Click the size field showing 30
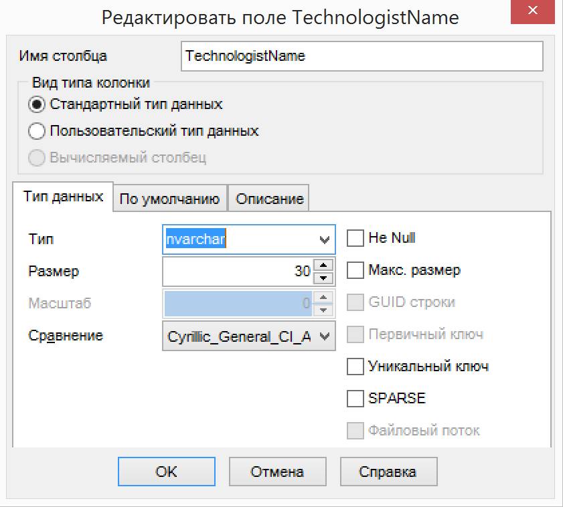 238,272
